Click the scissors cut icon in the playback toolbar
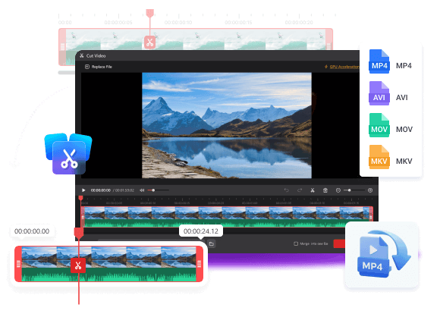This screenshot has height=314, width=440. [313, 190]
